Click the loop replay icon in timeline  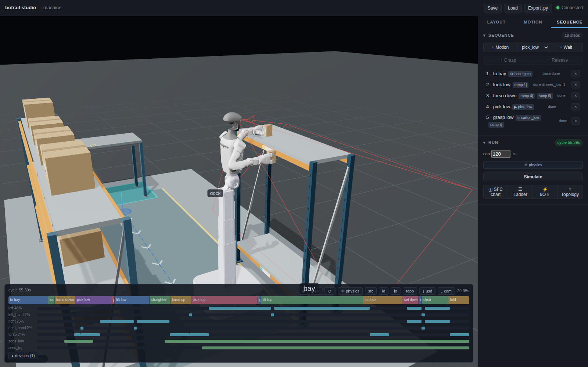[330, 291]
